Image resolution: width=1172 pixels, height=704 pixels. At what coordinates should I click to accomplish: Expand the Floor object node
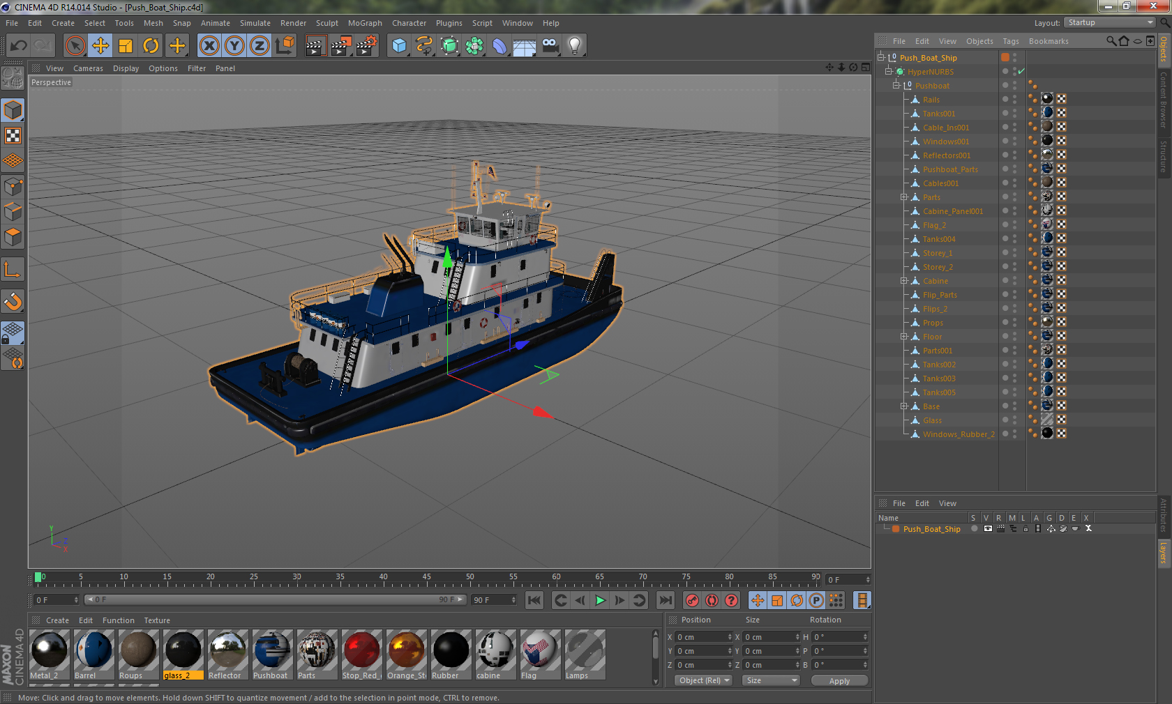point(904,337)
